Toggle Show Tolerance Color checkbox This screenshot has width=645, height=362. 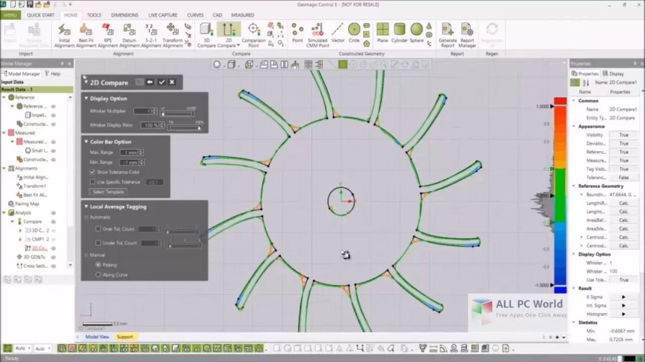(x=92, y=172)
